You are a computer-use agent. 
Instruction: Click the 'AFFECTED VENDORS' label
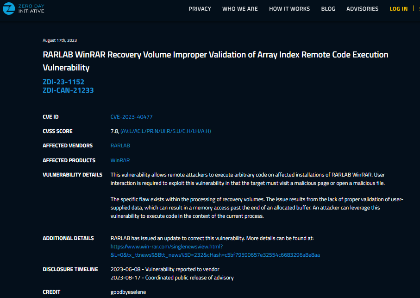68,146
